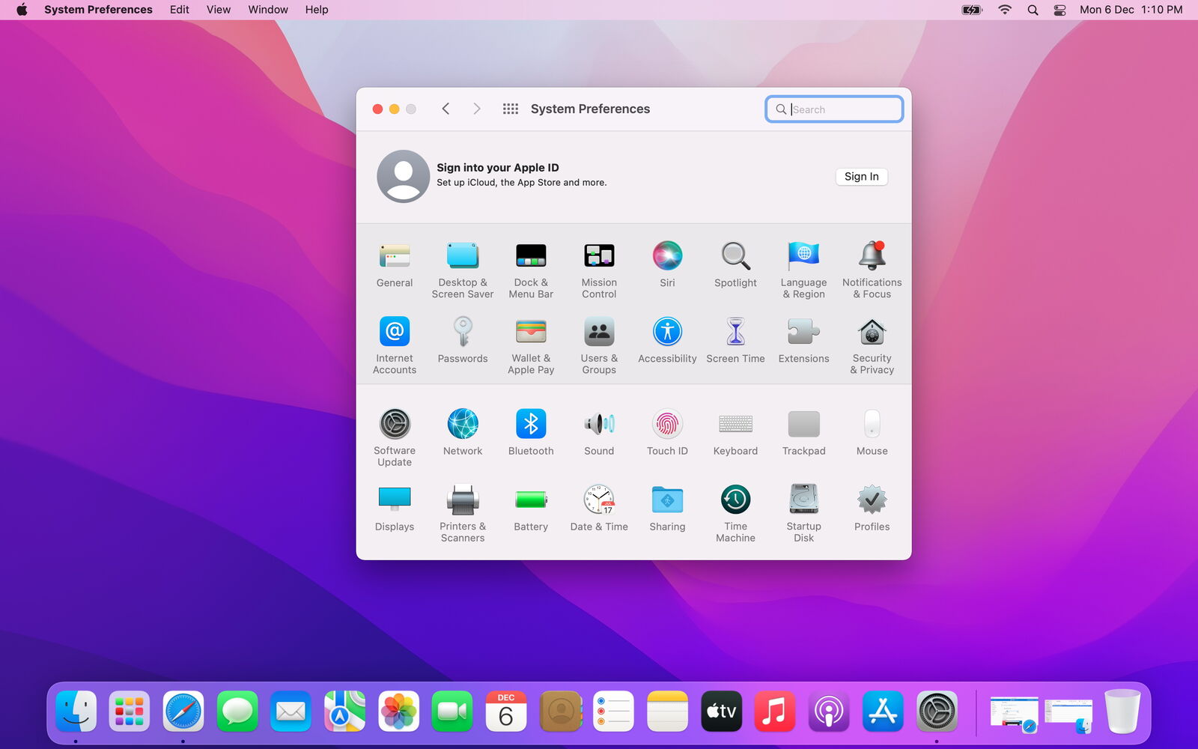
Task: Click the menu bar date and time
Action: (1131, 10)
